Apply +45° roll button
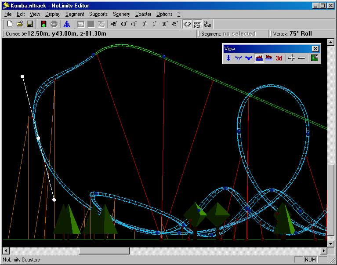 (x=114, y=24)
